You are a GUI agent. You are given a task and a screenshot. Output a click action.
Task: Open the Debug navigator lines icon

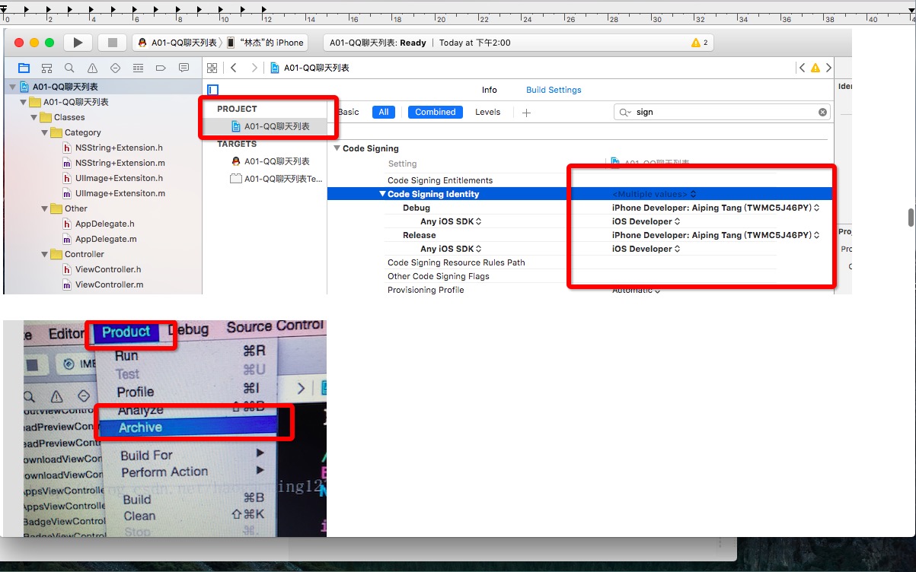(138, 68)
